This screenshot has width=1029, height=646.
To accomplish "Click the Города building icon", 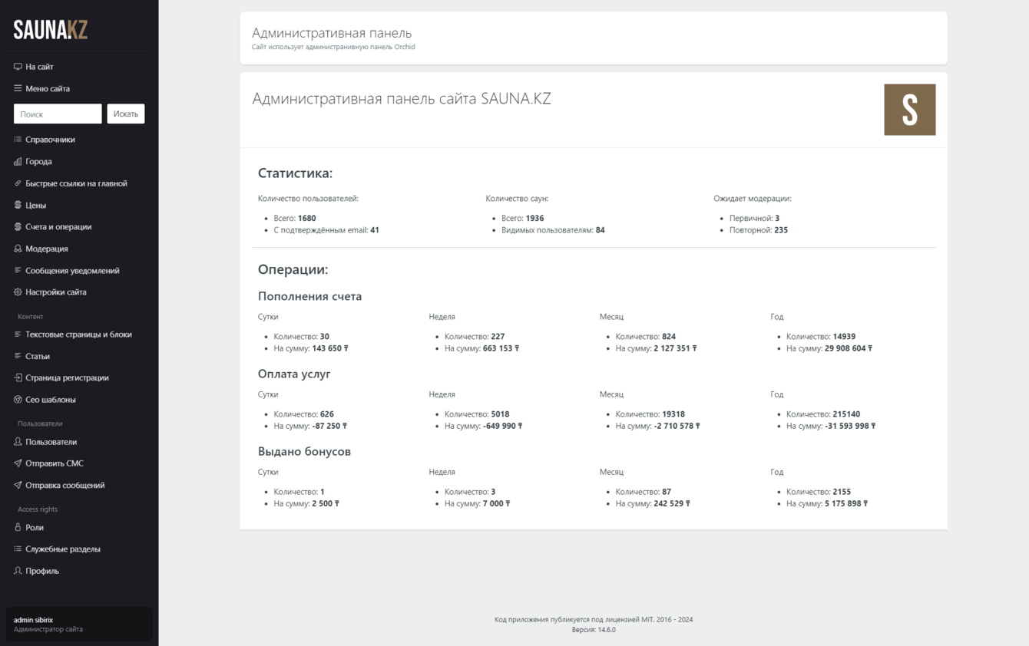I will pyautogui.click(x=18, y=162).
